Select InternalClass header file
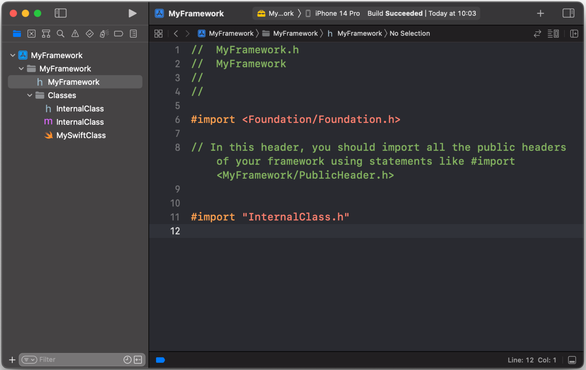This screenshot has height=370, width=586. pyautogui.click(x=80, y=109)
